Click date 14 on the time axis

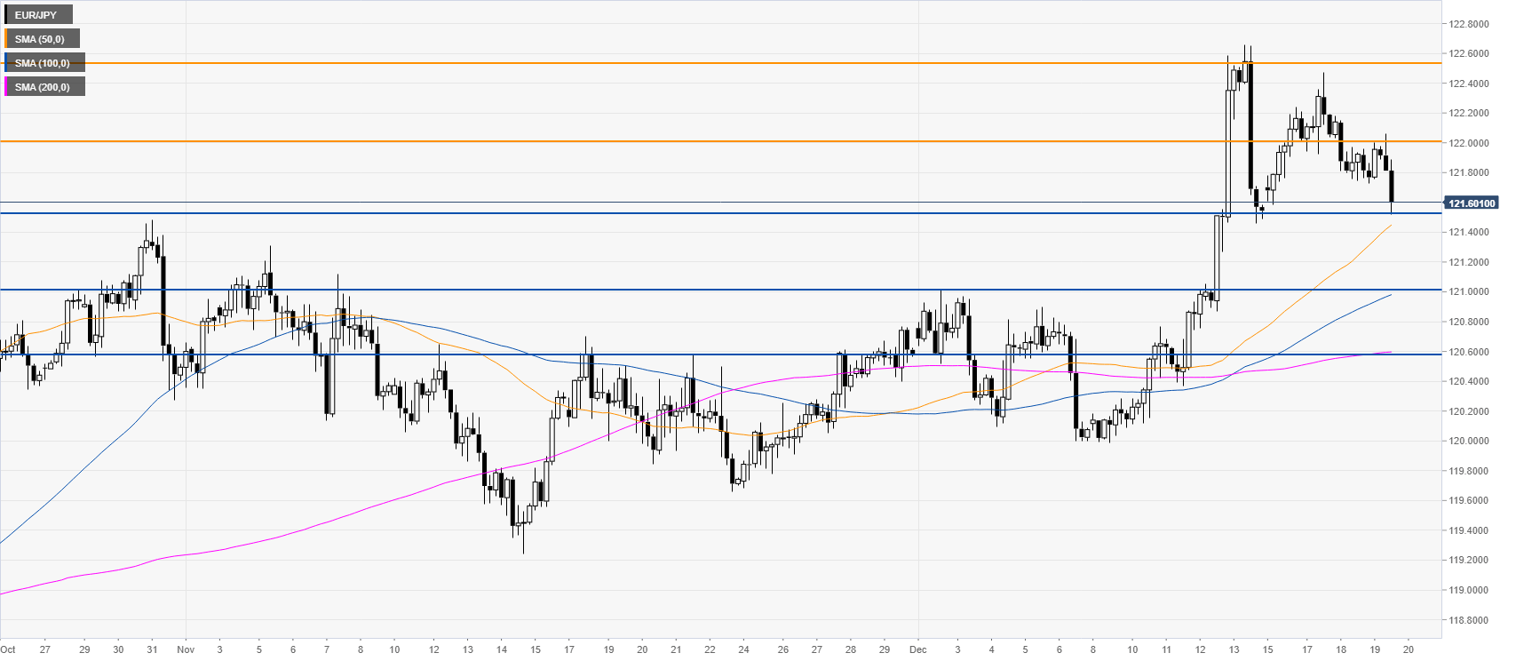coord(502,649)
